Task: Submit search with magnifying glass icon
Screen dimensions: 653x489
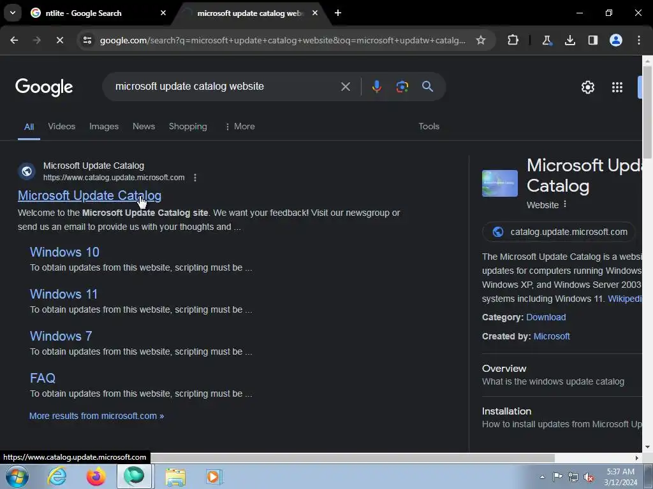Action: 427,87
